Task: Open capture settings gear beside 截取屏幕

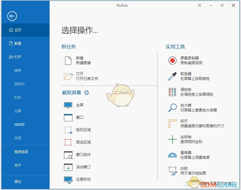Action: (87, 93)
